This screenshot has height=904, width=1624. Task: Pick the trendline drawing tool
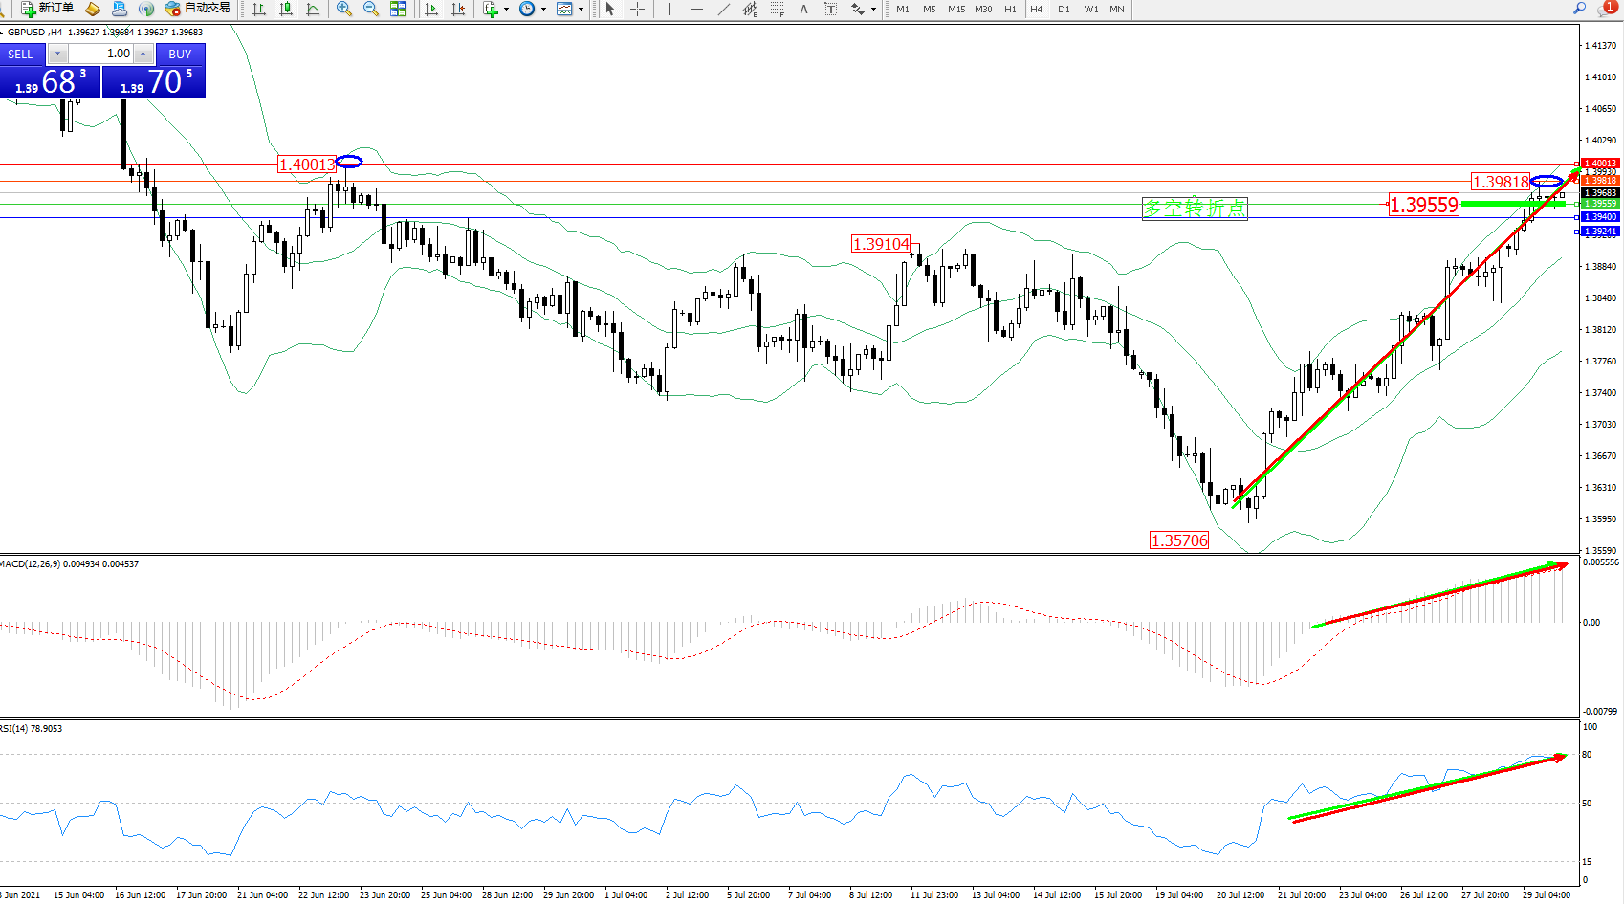tap(724, 9)
